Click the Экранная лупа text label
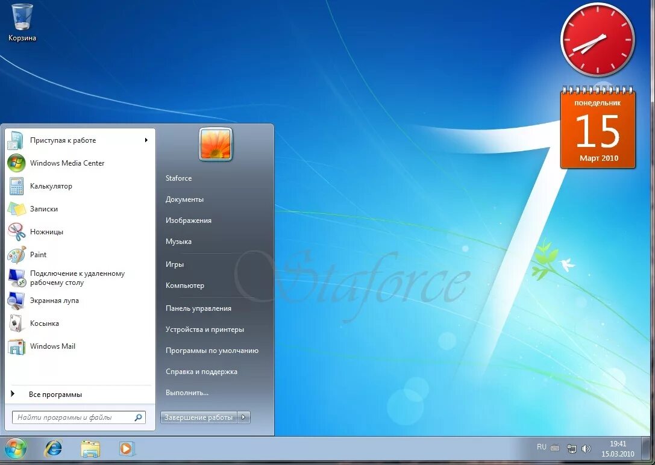Viewport: 655px width, 465px height. tap(54, 301)
